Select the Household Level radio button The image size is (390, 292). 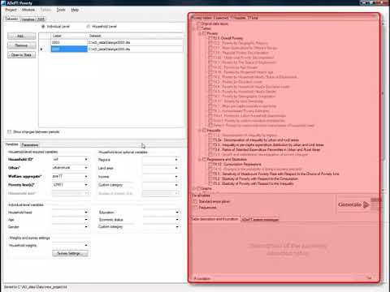coord(89,27)
